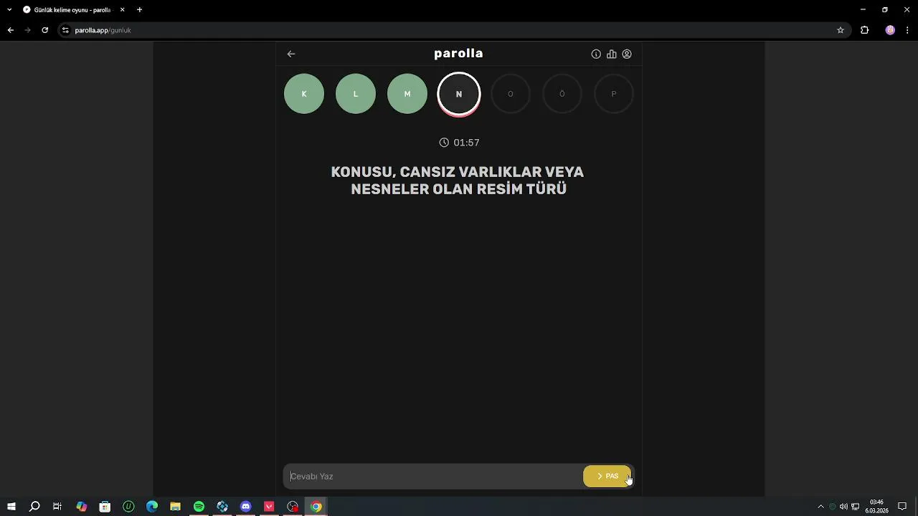Open the green U app in taskbar
This screenshot has width=918, height=516.
point(128,507)
